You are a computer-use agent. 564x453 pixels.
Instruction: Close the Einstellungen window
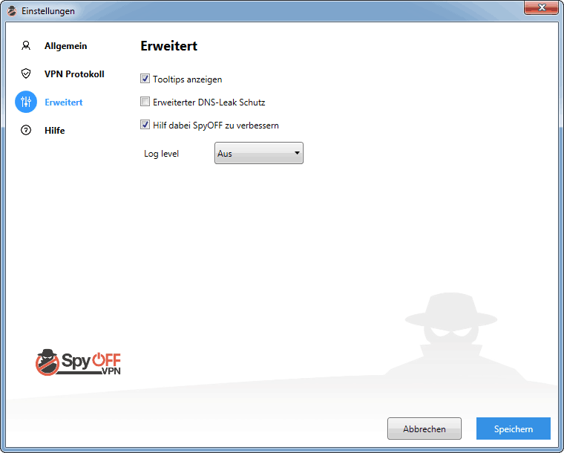pyautogui.click(x=541, y=7)
